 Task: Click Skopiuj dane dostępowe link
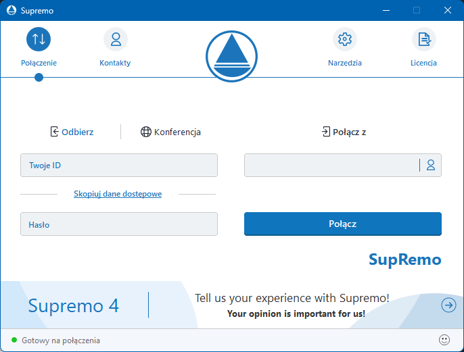point(118,194)
